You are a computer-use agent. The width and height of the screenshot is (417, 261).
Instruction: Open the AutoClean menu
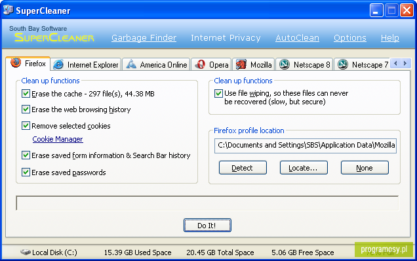297,38
